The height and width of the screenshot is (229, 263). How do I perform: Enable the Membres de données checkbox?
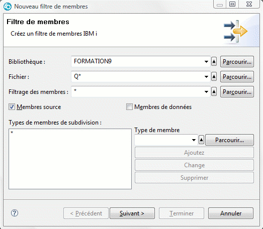tap(129, 106)
